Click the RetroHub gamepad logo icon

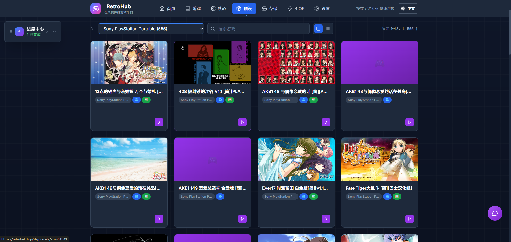96,9
